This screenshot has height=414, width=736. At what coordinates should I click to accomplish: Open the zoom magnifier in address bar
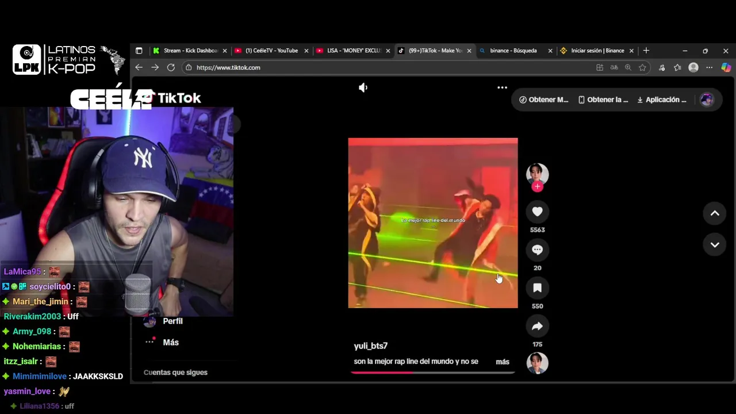[628, 67]
